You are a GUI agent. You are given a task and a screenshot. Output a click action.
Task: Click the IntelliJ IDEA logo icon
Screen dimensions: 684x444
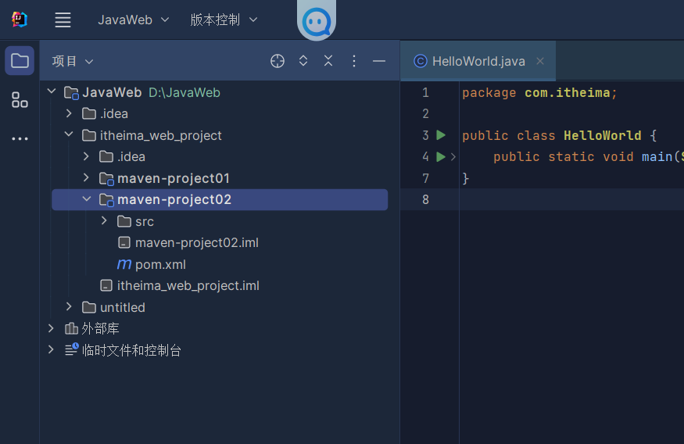pos(20,20)
